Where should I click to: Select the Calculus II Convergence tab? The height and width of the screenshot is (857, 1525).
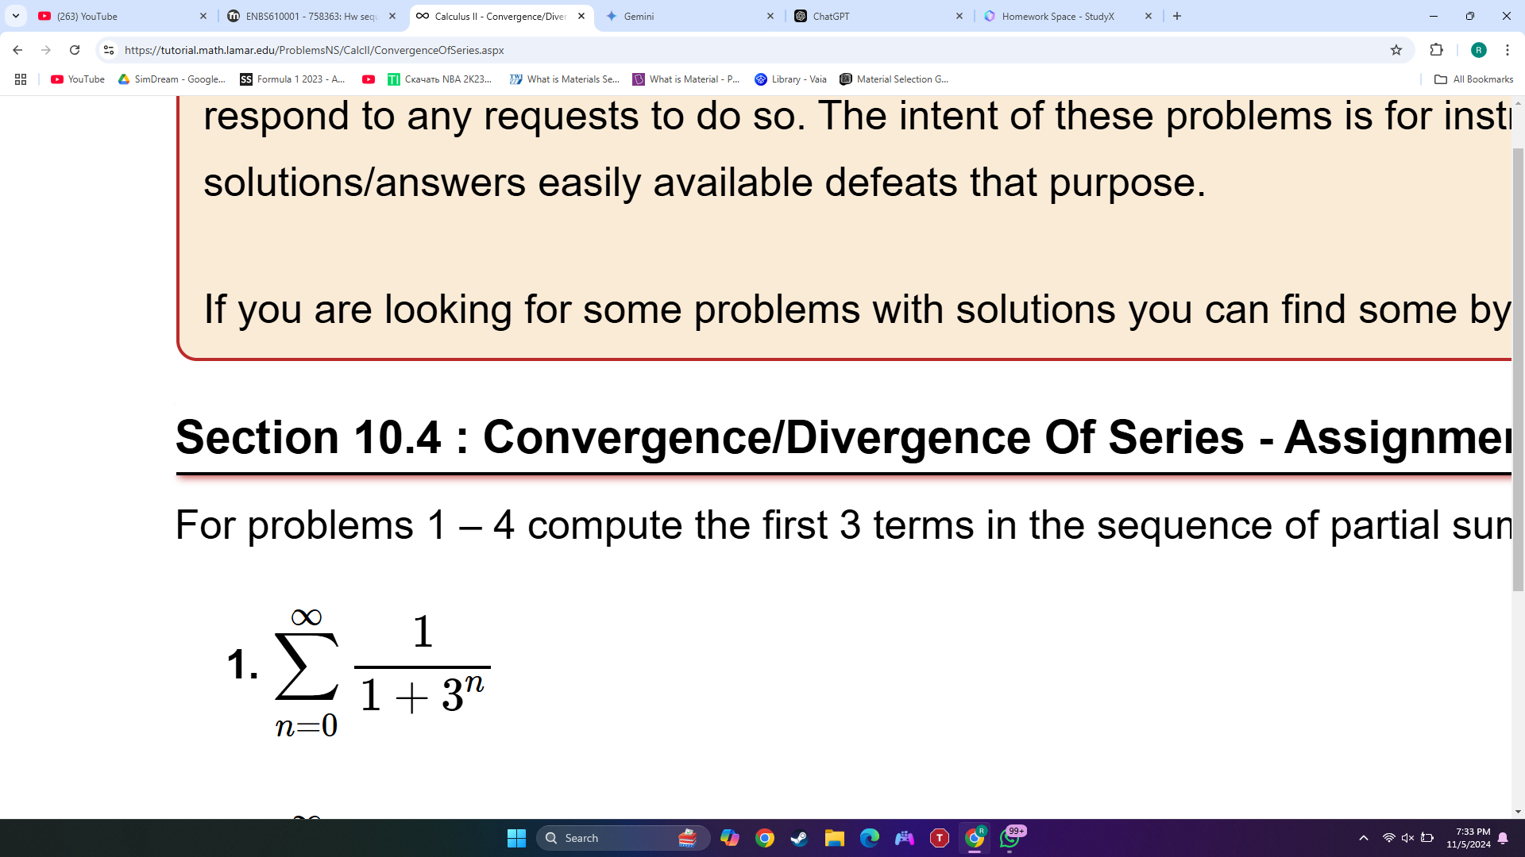click(x=500, y=16)
